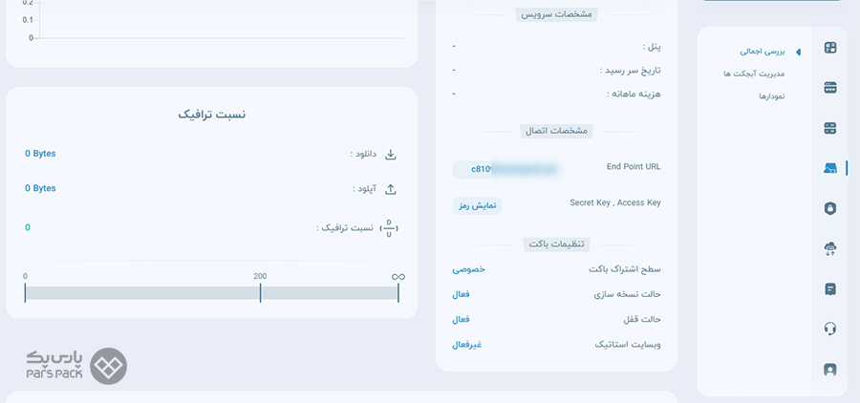860x403 pixels.
Task: Open the user profile icon in sidebar
Action: (x=830, y=370)
